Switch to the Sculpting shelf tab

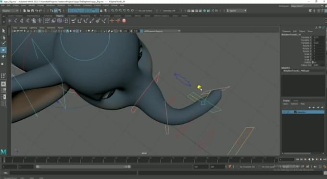pyautogui.click(x=48, y=16)
